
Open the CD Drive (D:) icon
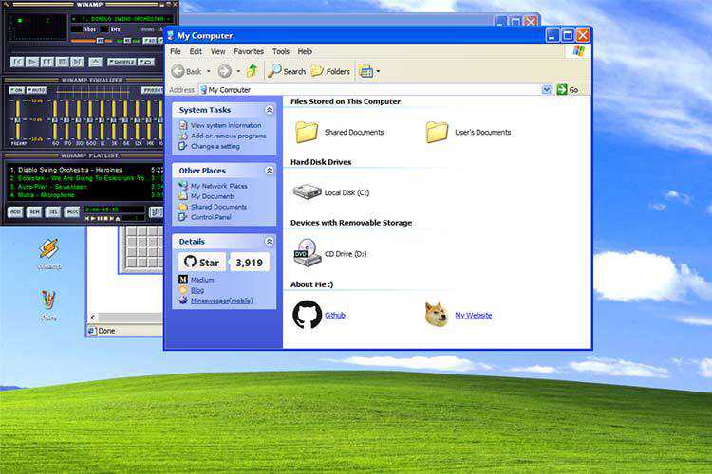307,254
